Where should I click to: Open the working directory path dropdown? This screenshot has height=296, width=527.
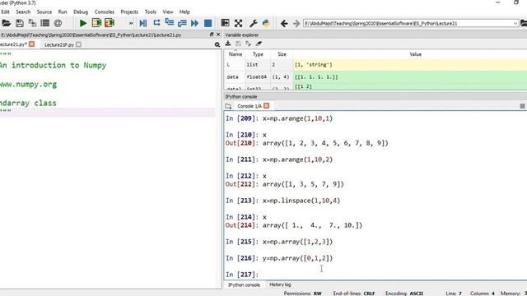pyautogui.click(x=515, y=24)
